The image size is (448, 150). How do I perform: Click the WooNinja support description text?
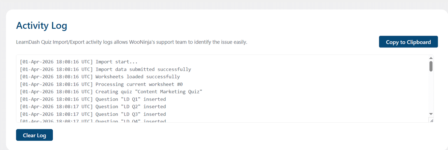tap(132, 42)
